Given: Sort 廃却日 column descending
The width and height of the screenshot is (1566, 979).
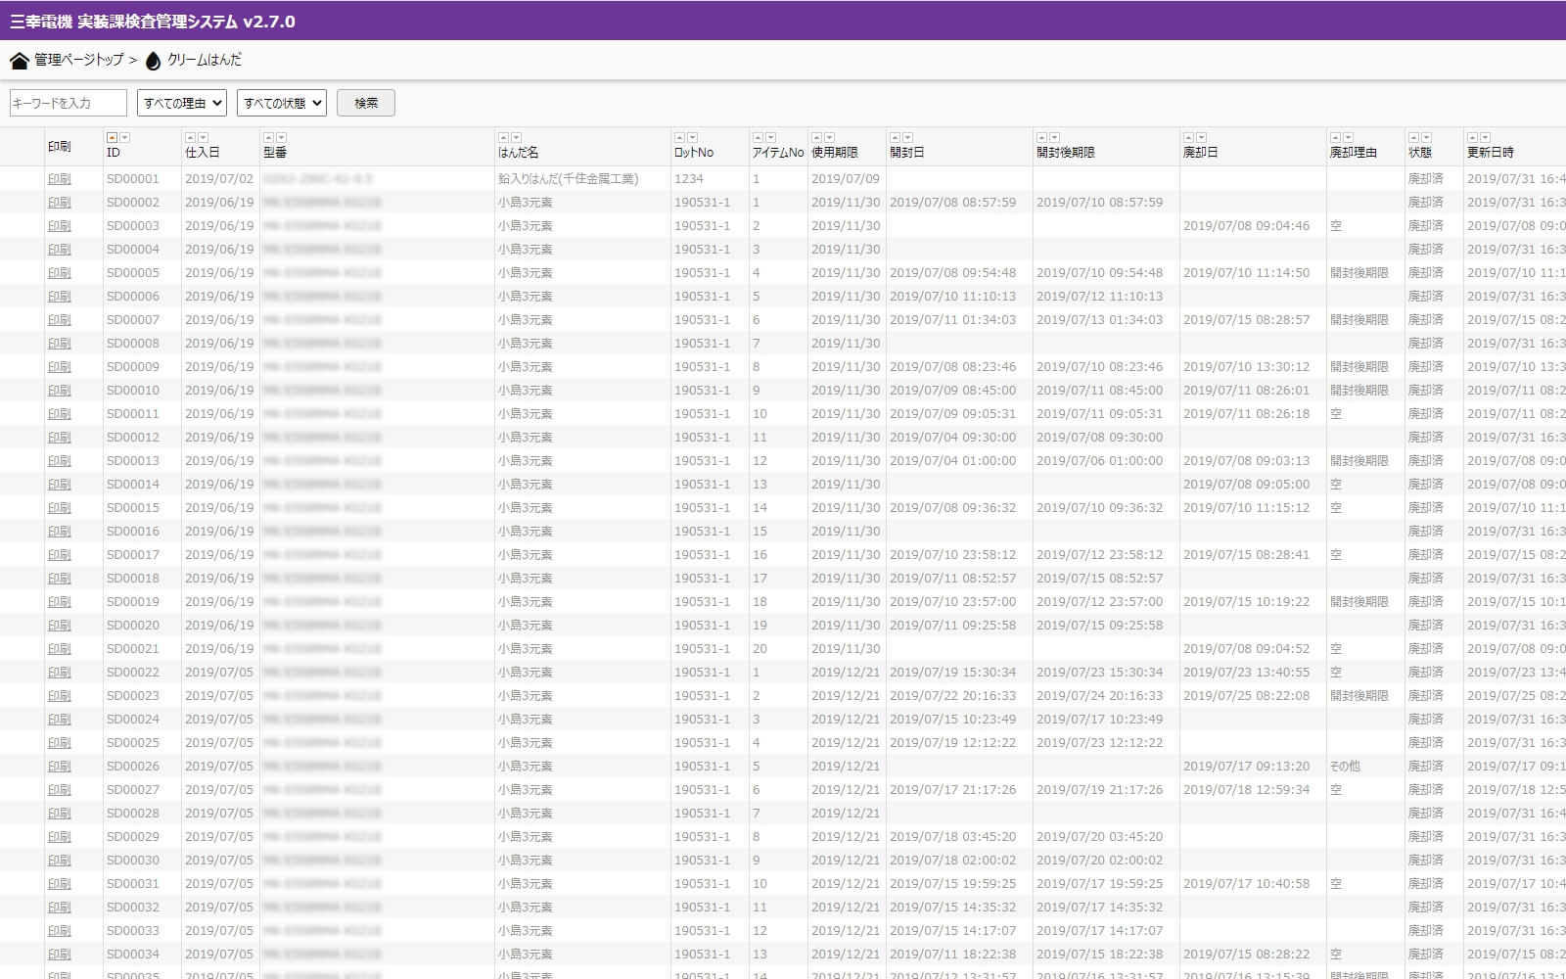Looking at the screenshot, I should pyautogui.click(x=1201, y=138).
